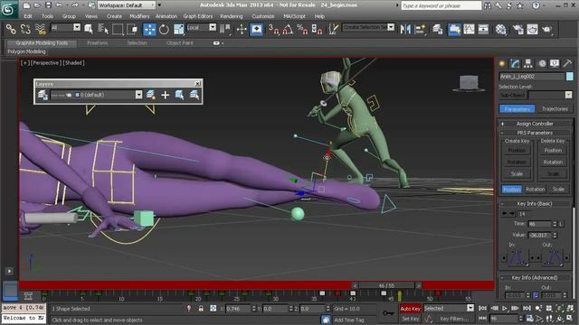Screen dimensions: 579x325
Task: Activate the Select and Scale tool
Action: point(179,29)
